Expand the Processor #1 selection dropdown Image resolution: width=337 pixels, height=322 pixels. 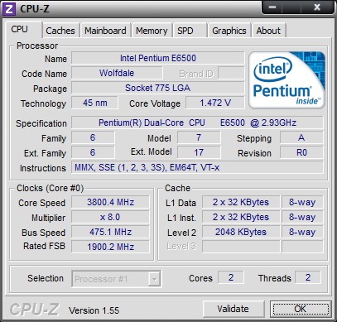(154, 279)
